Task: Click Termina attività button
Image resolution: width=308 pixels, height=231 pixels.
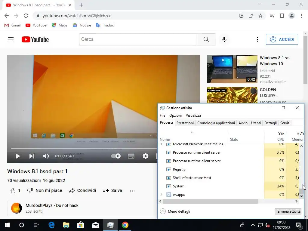Action: pyautogui.click(x=288, y=211)
